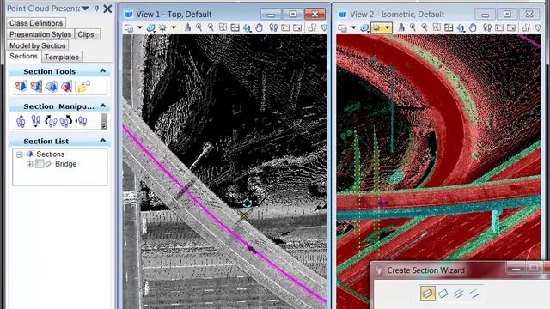Viewport: 550px width, 309px height.
Task: Click View 2 zoom out icon
Action: pos(425,27)
